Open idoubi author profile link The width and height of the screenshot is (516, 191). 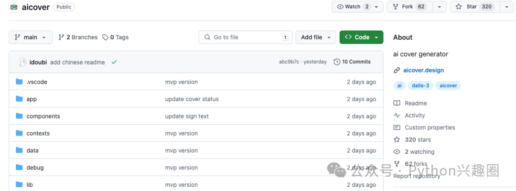(x=39, y=62)
